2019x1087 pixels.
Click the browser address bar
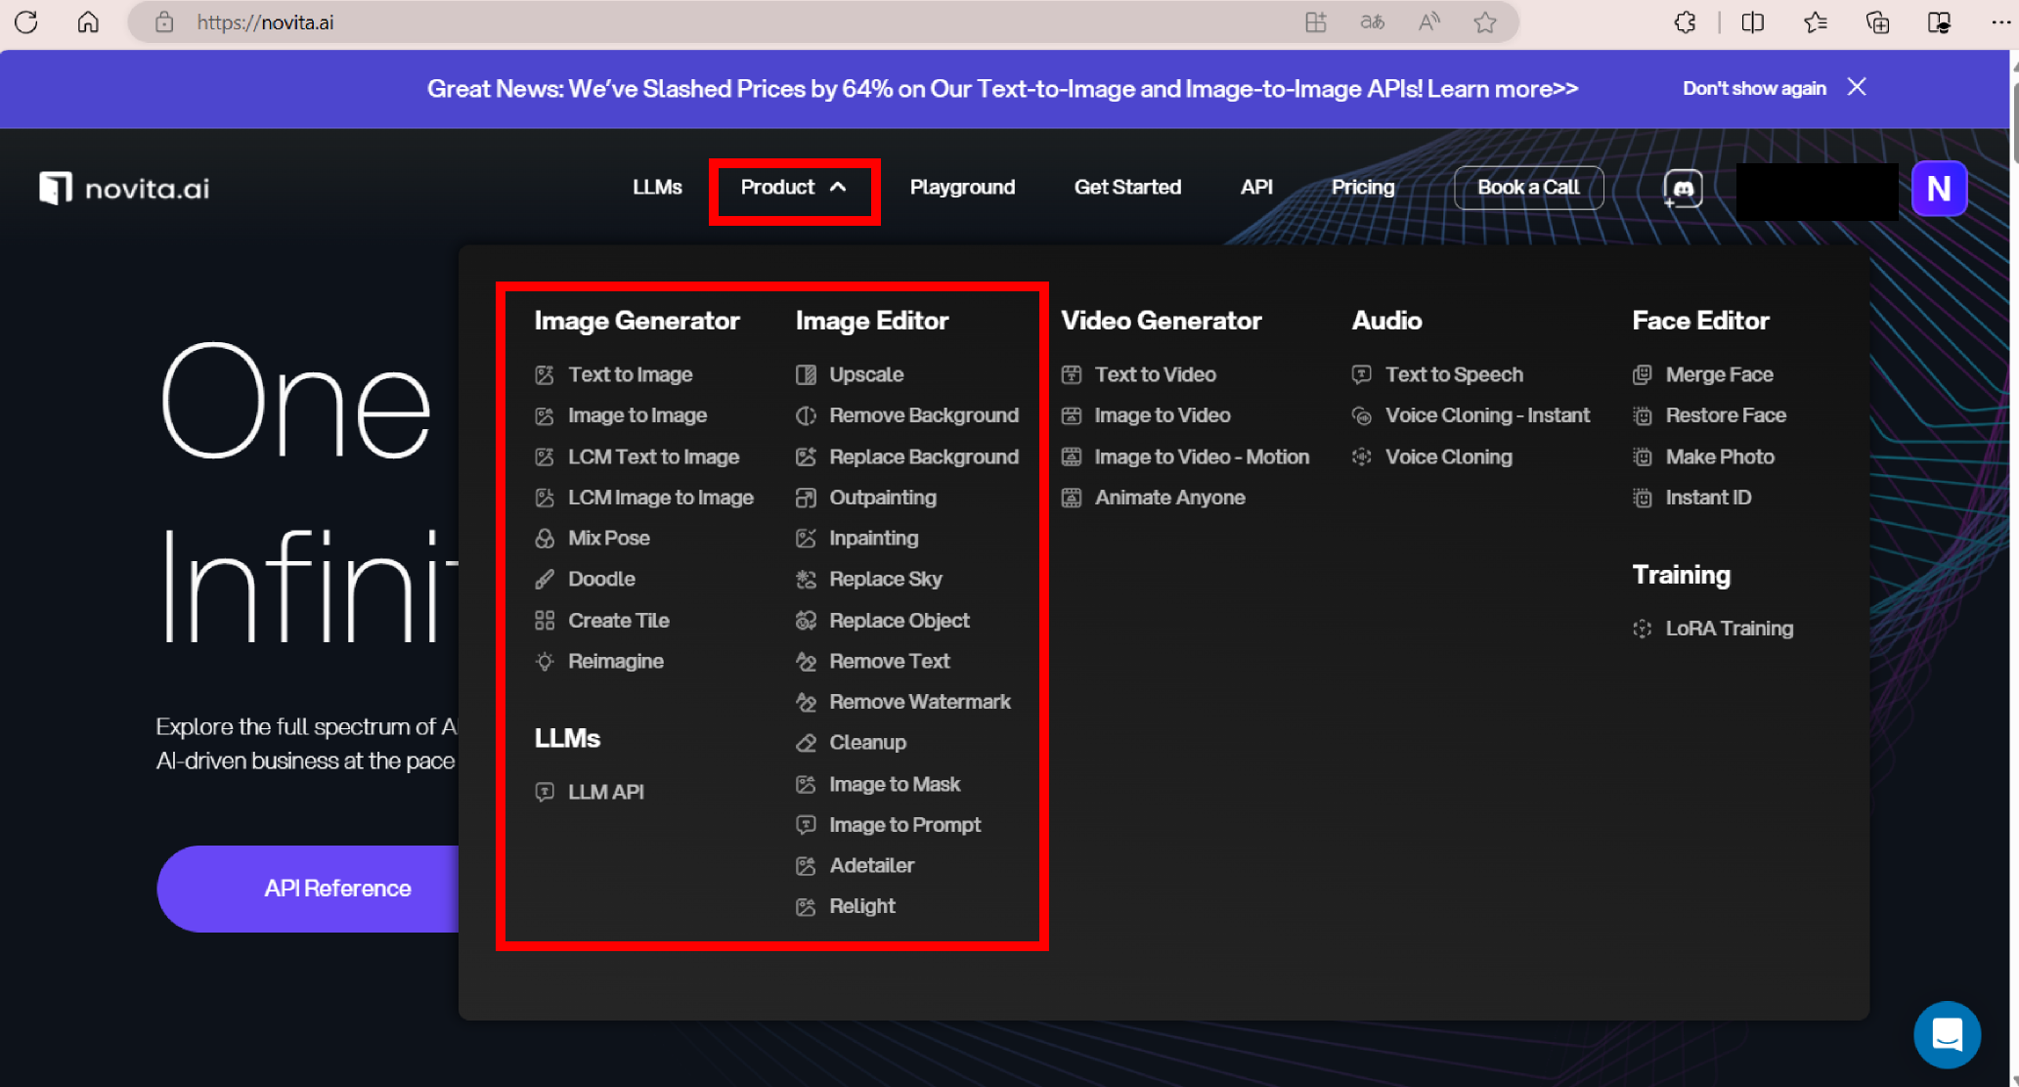coord(684,22)
